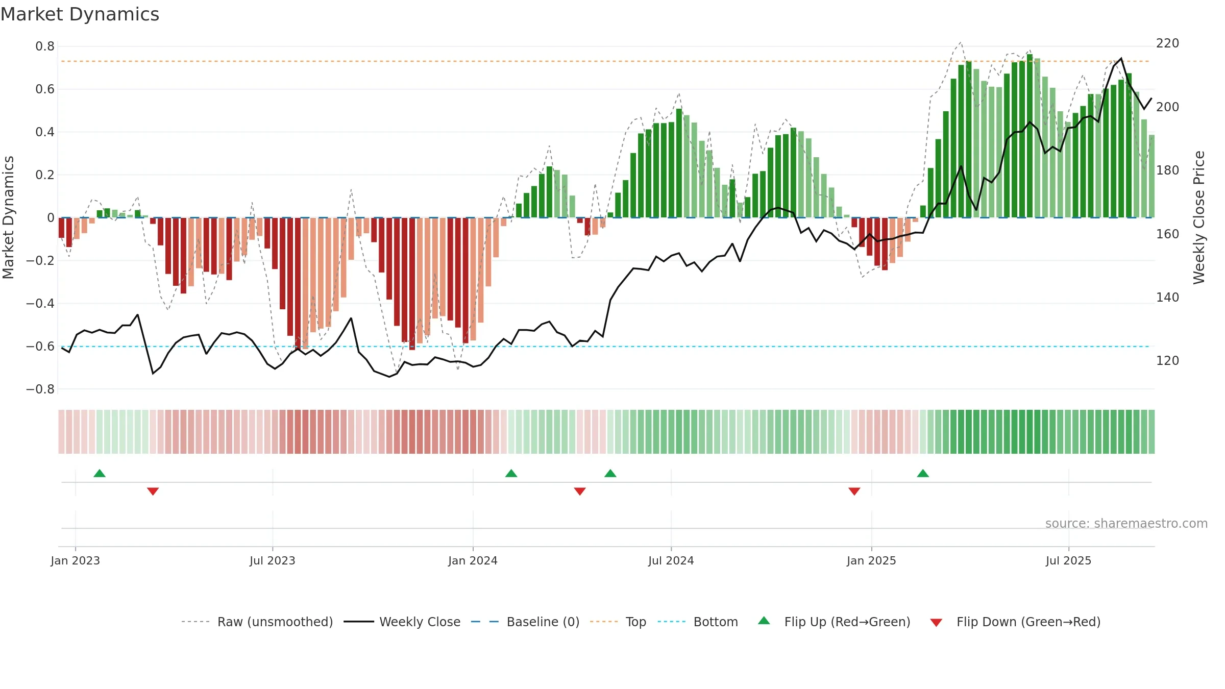Click the red Flip Down triangle icon in legend
The width and height of the screenshot is (1225, 689).
936,623
